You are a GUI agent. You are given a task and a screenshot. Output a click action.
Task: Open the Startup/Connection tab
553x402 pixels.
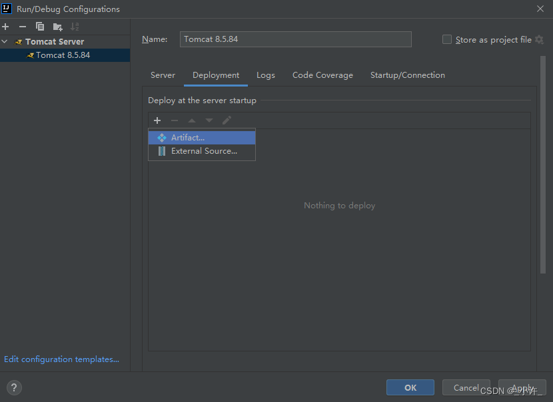coord(408,75)
